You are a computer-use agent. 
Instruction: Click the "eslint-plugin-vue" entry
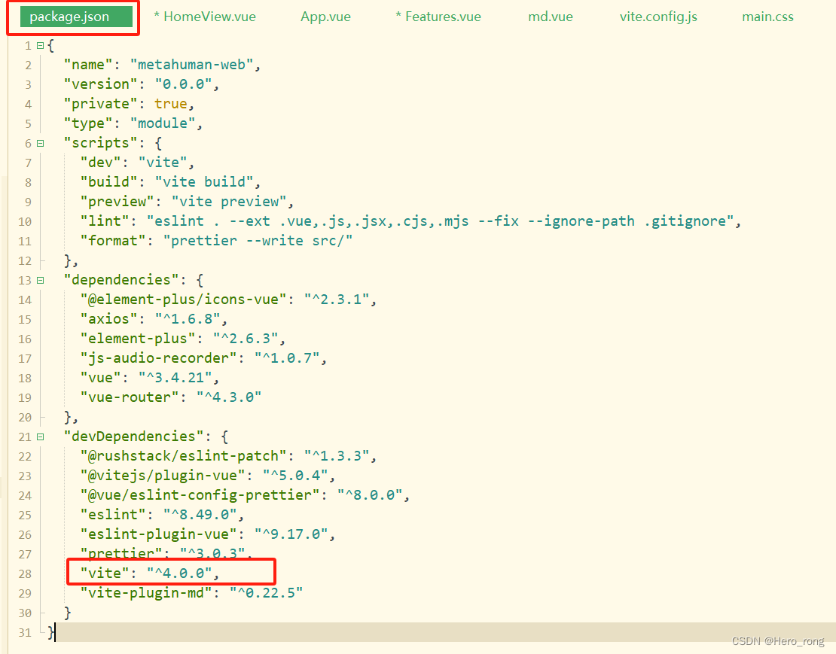158,534
